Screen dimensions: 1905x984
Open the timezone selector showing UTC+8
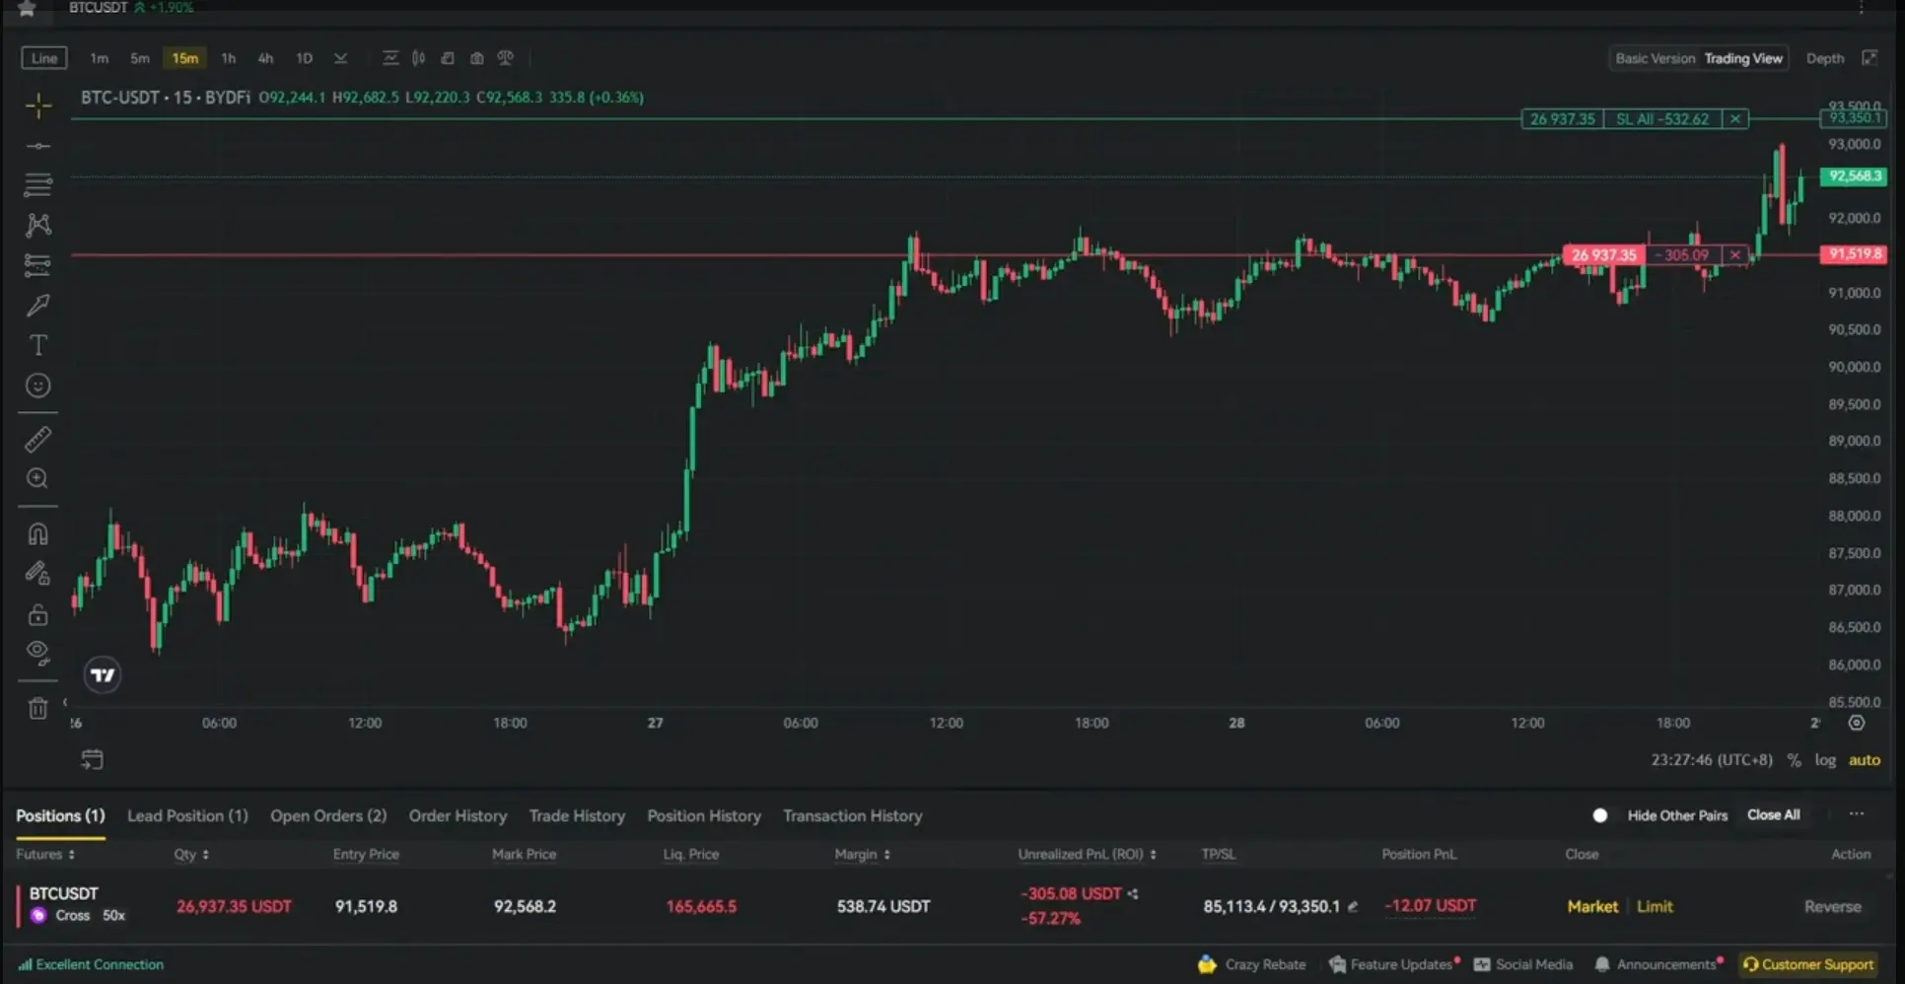[x=1712, y=760]
